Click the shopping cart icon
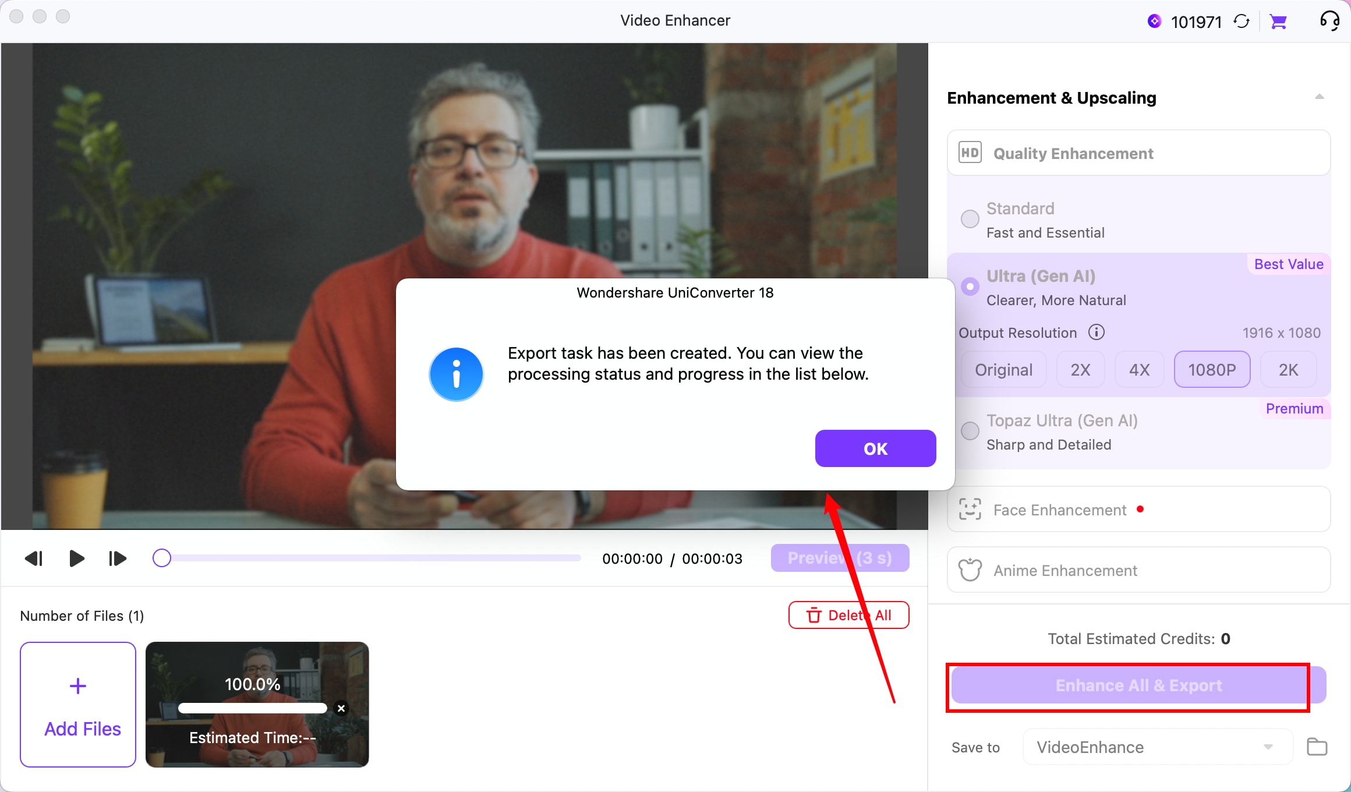 click(1278, 22)
